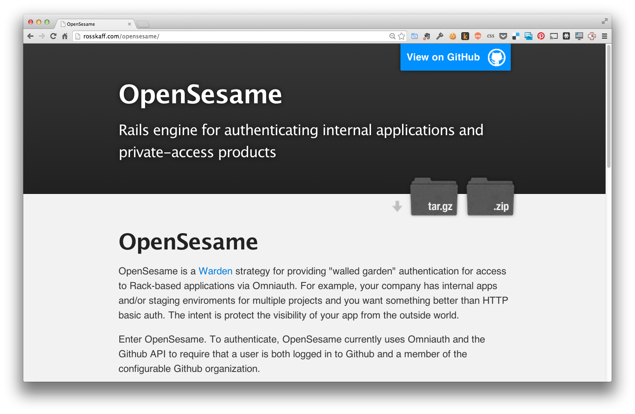
Task: Toggle fullscreen with the window's corner arrows
Action: 604,21
